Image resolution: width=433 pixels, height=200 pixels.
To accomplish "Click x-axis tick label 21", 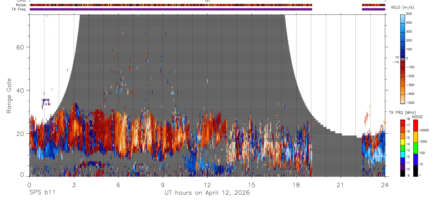I will (x=341, y=185).
